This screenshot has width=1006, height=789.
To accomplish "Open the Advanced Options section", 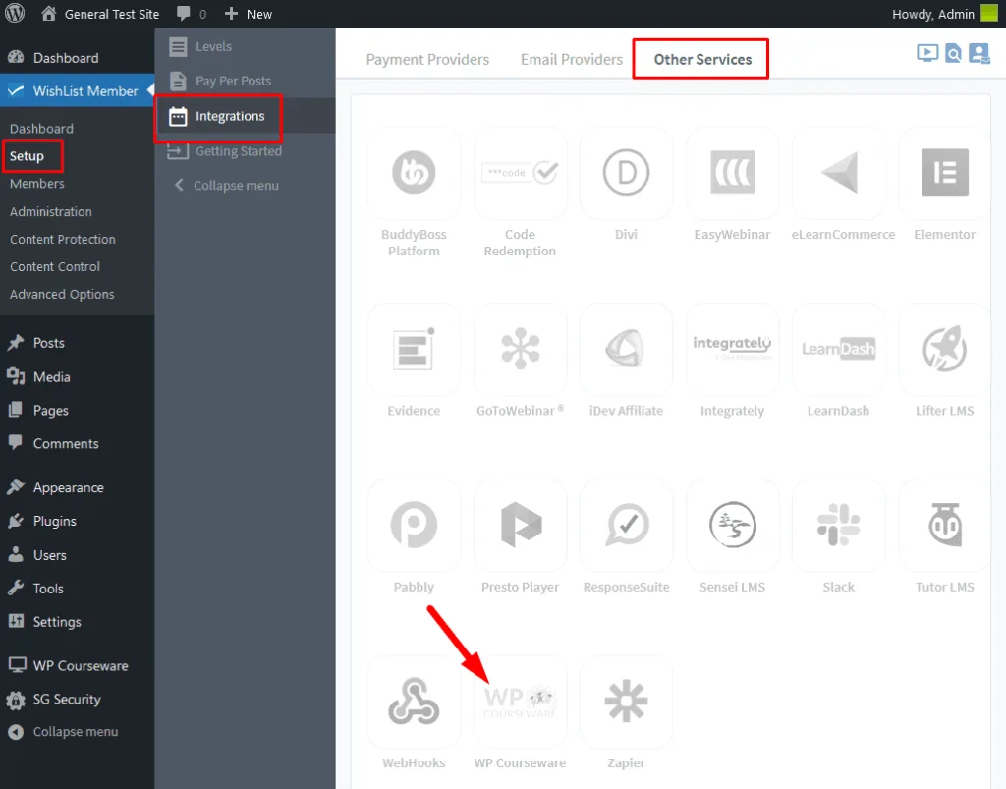I will coord(62,295).
